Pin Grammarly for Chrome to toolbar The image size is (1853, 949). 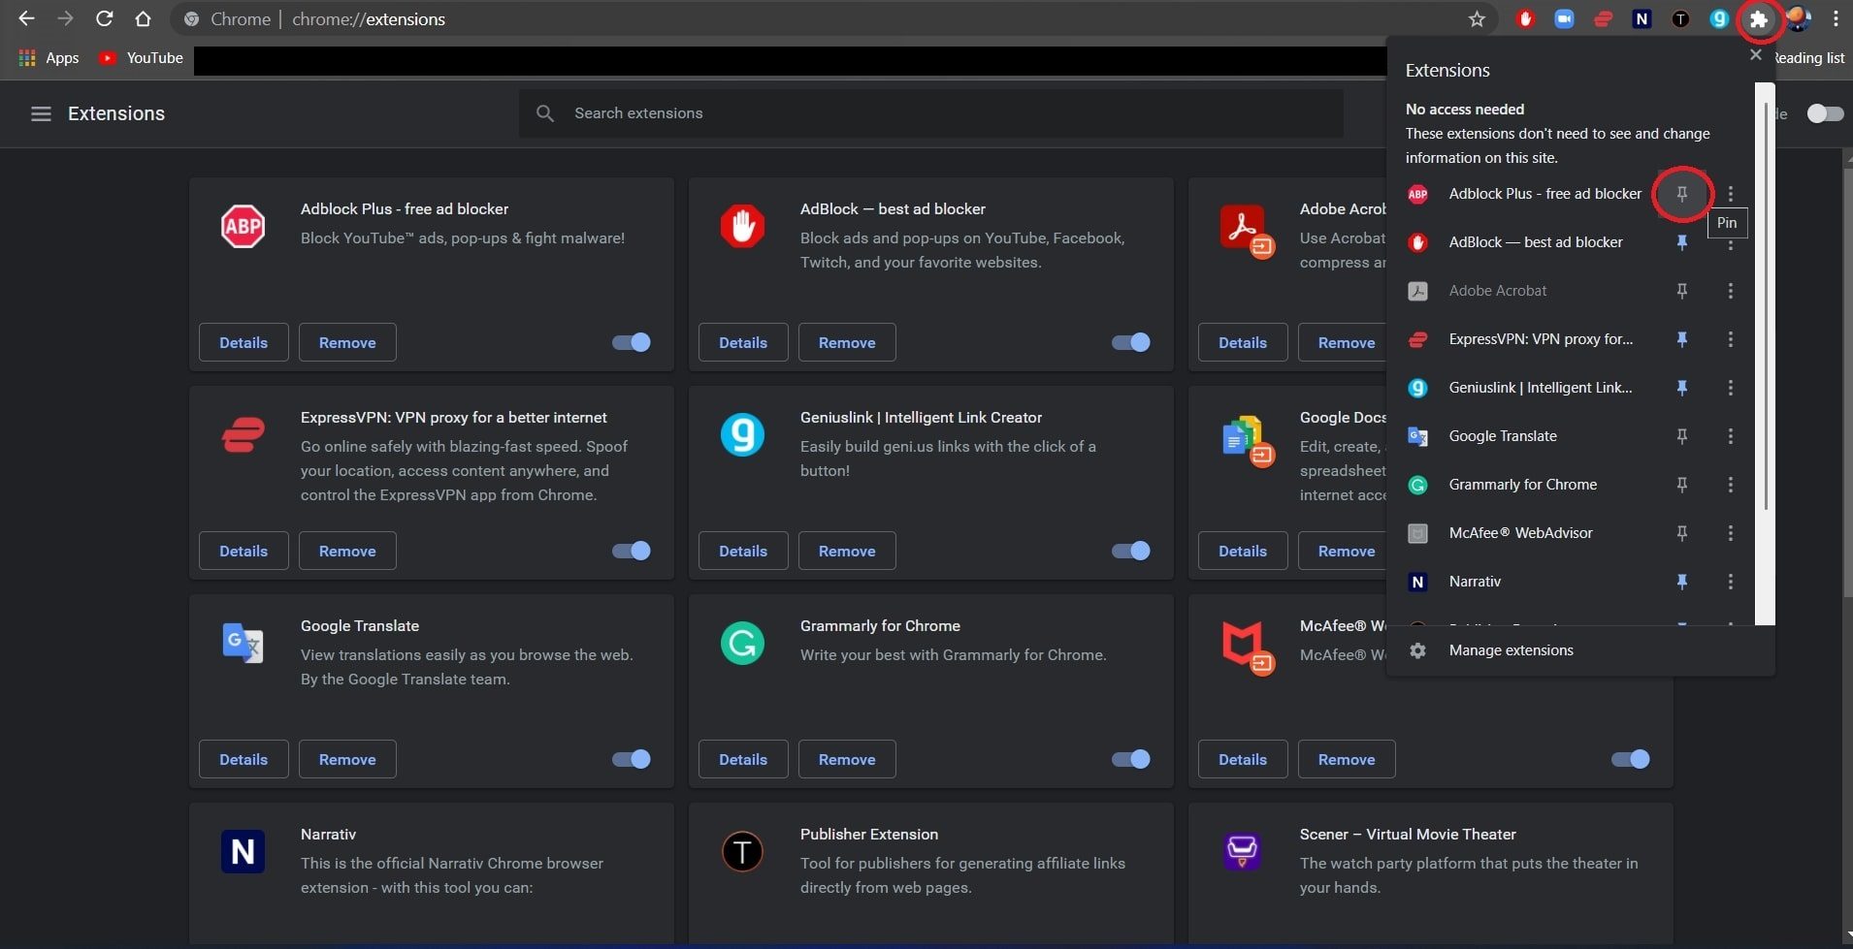1682,485
